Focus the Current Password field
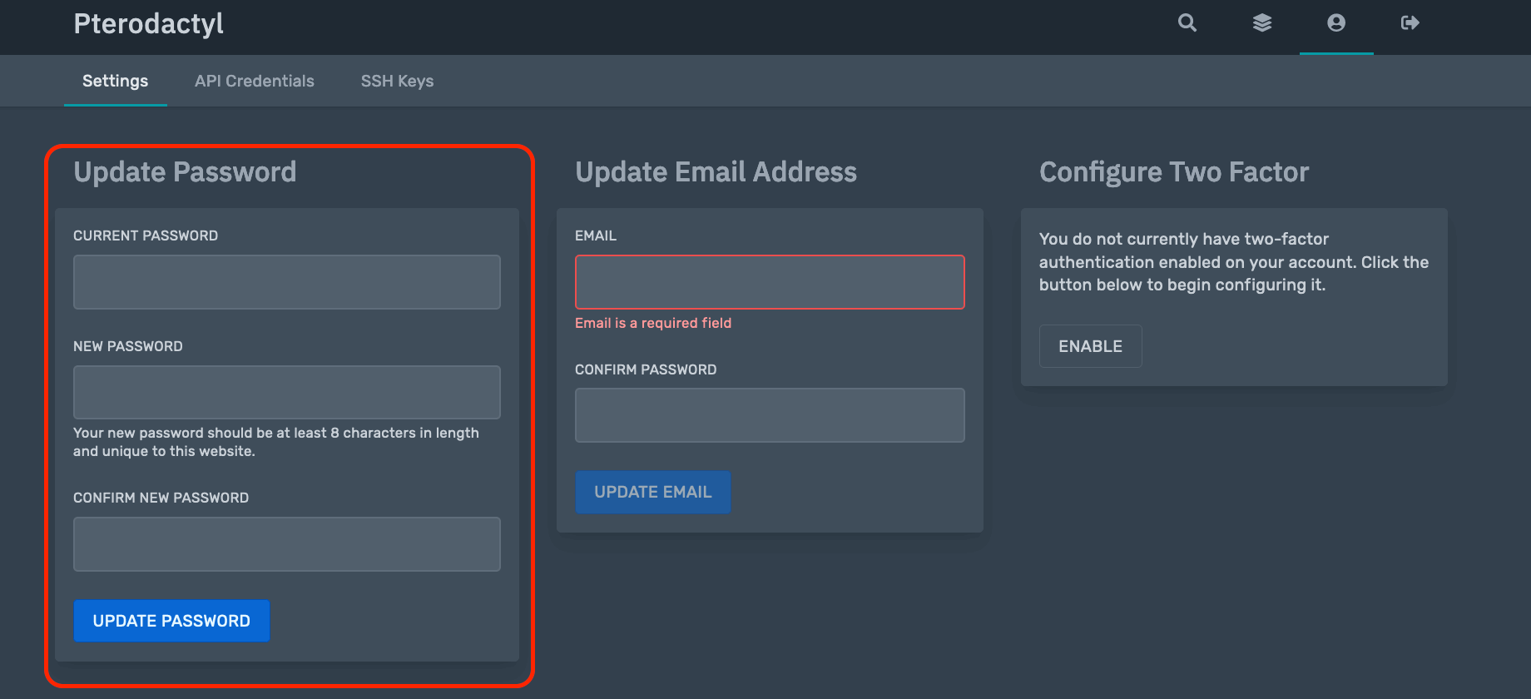This screenshot has height=699, width=1531. pos(287,282)
